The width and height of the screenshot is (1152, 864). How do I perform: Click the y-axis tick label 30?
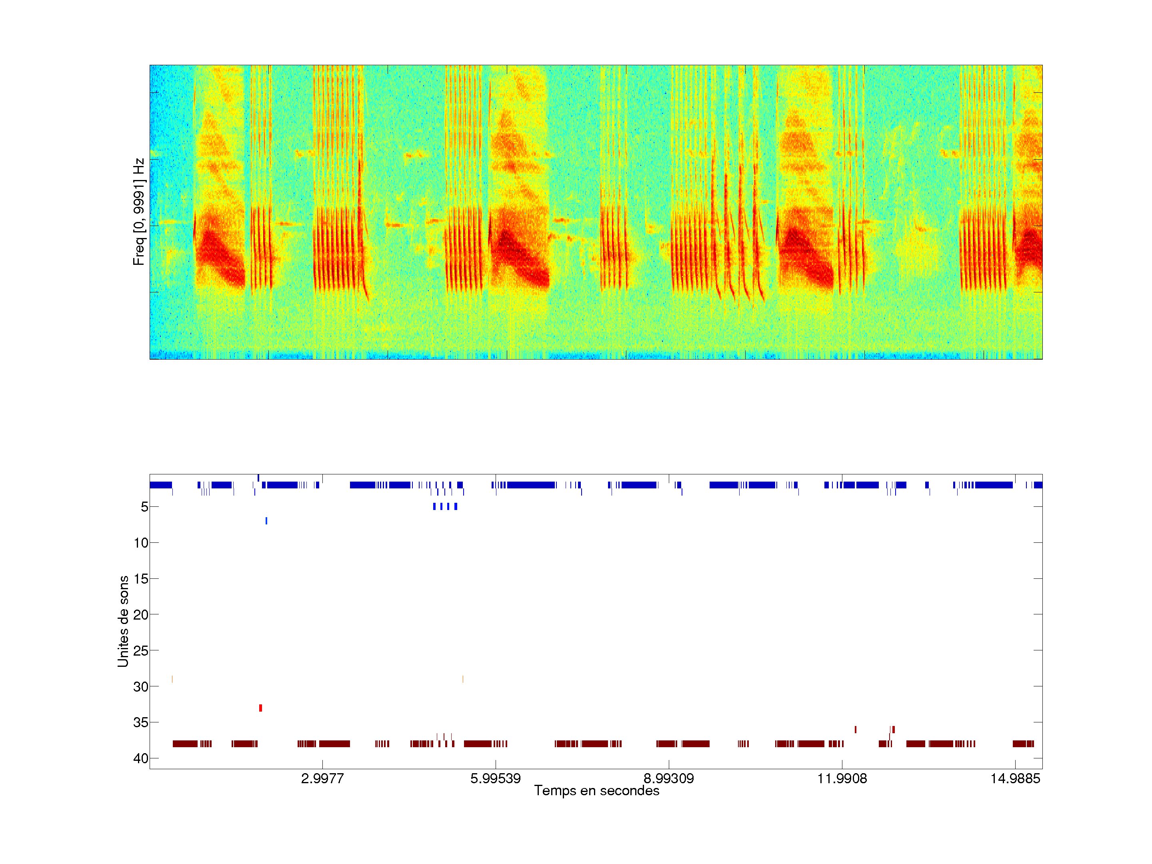tap(141, 686)
